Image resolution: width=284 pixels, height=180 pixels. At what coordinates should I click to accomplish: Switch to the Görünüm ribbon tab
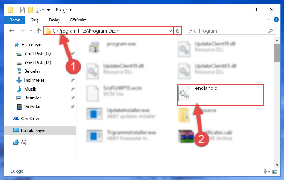click(x=78, y=20)
